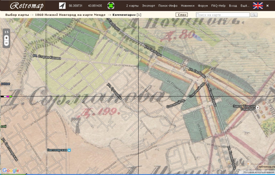This screenshot has width=275, height=175.
Task: Click the magnifier search button
Action: coord(254,15)
